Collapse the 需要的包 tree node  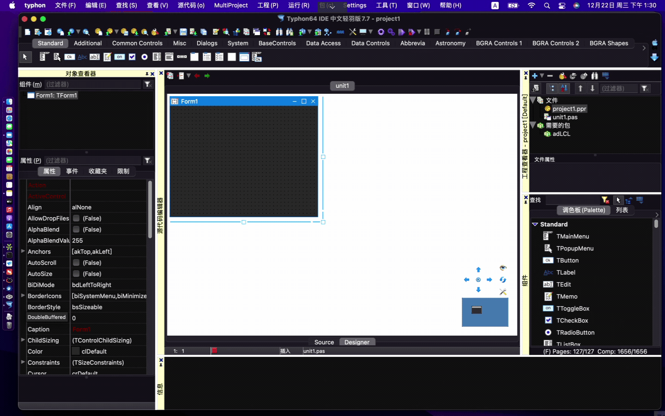[533, 125]
